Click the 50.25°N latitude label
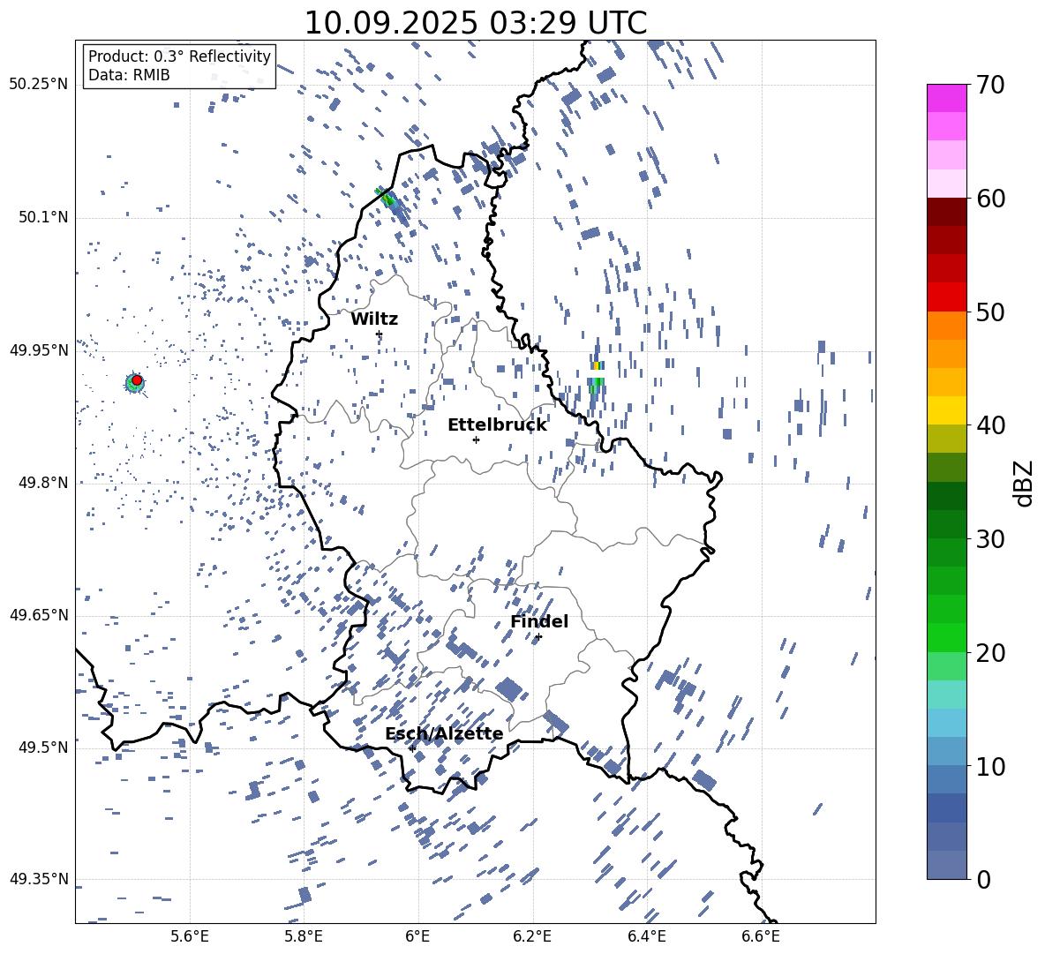The image size is (1045, 954). coord(40,85)
